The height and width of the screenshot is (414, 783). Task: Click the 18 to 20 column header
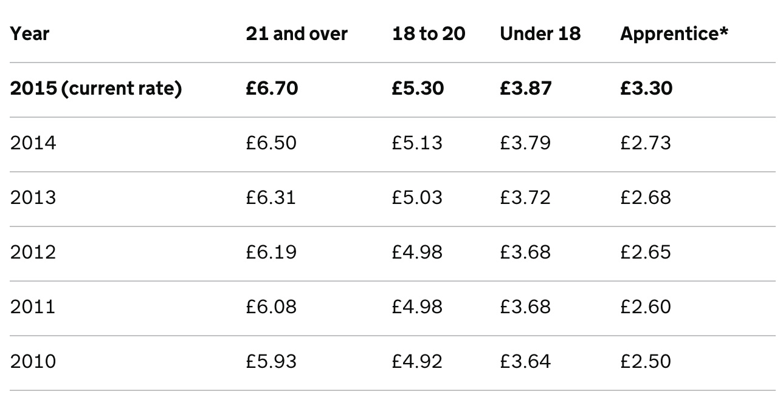click(429, 34)
